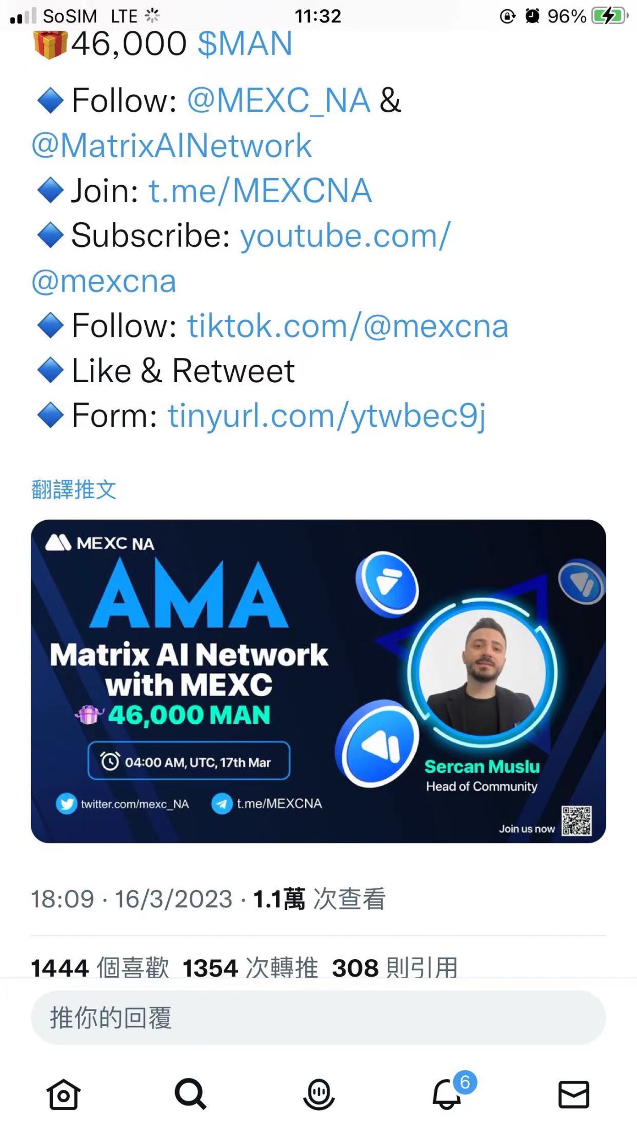View the 1354 次轉推 retweets list
This screenshot has width=637, height=1133.
250,968
